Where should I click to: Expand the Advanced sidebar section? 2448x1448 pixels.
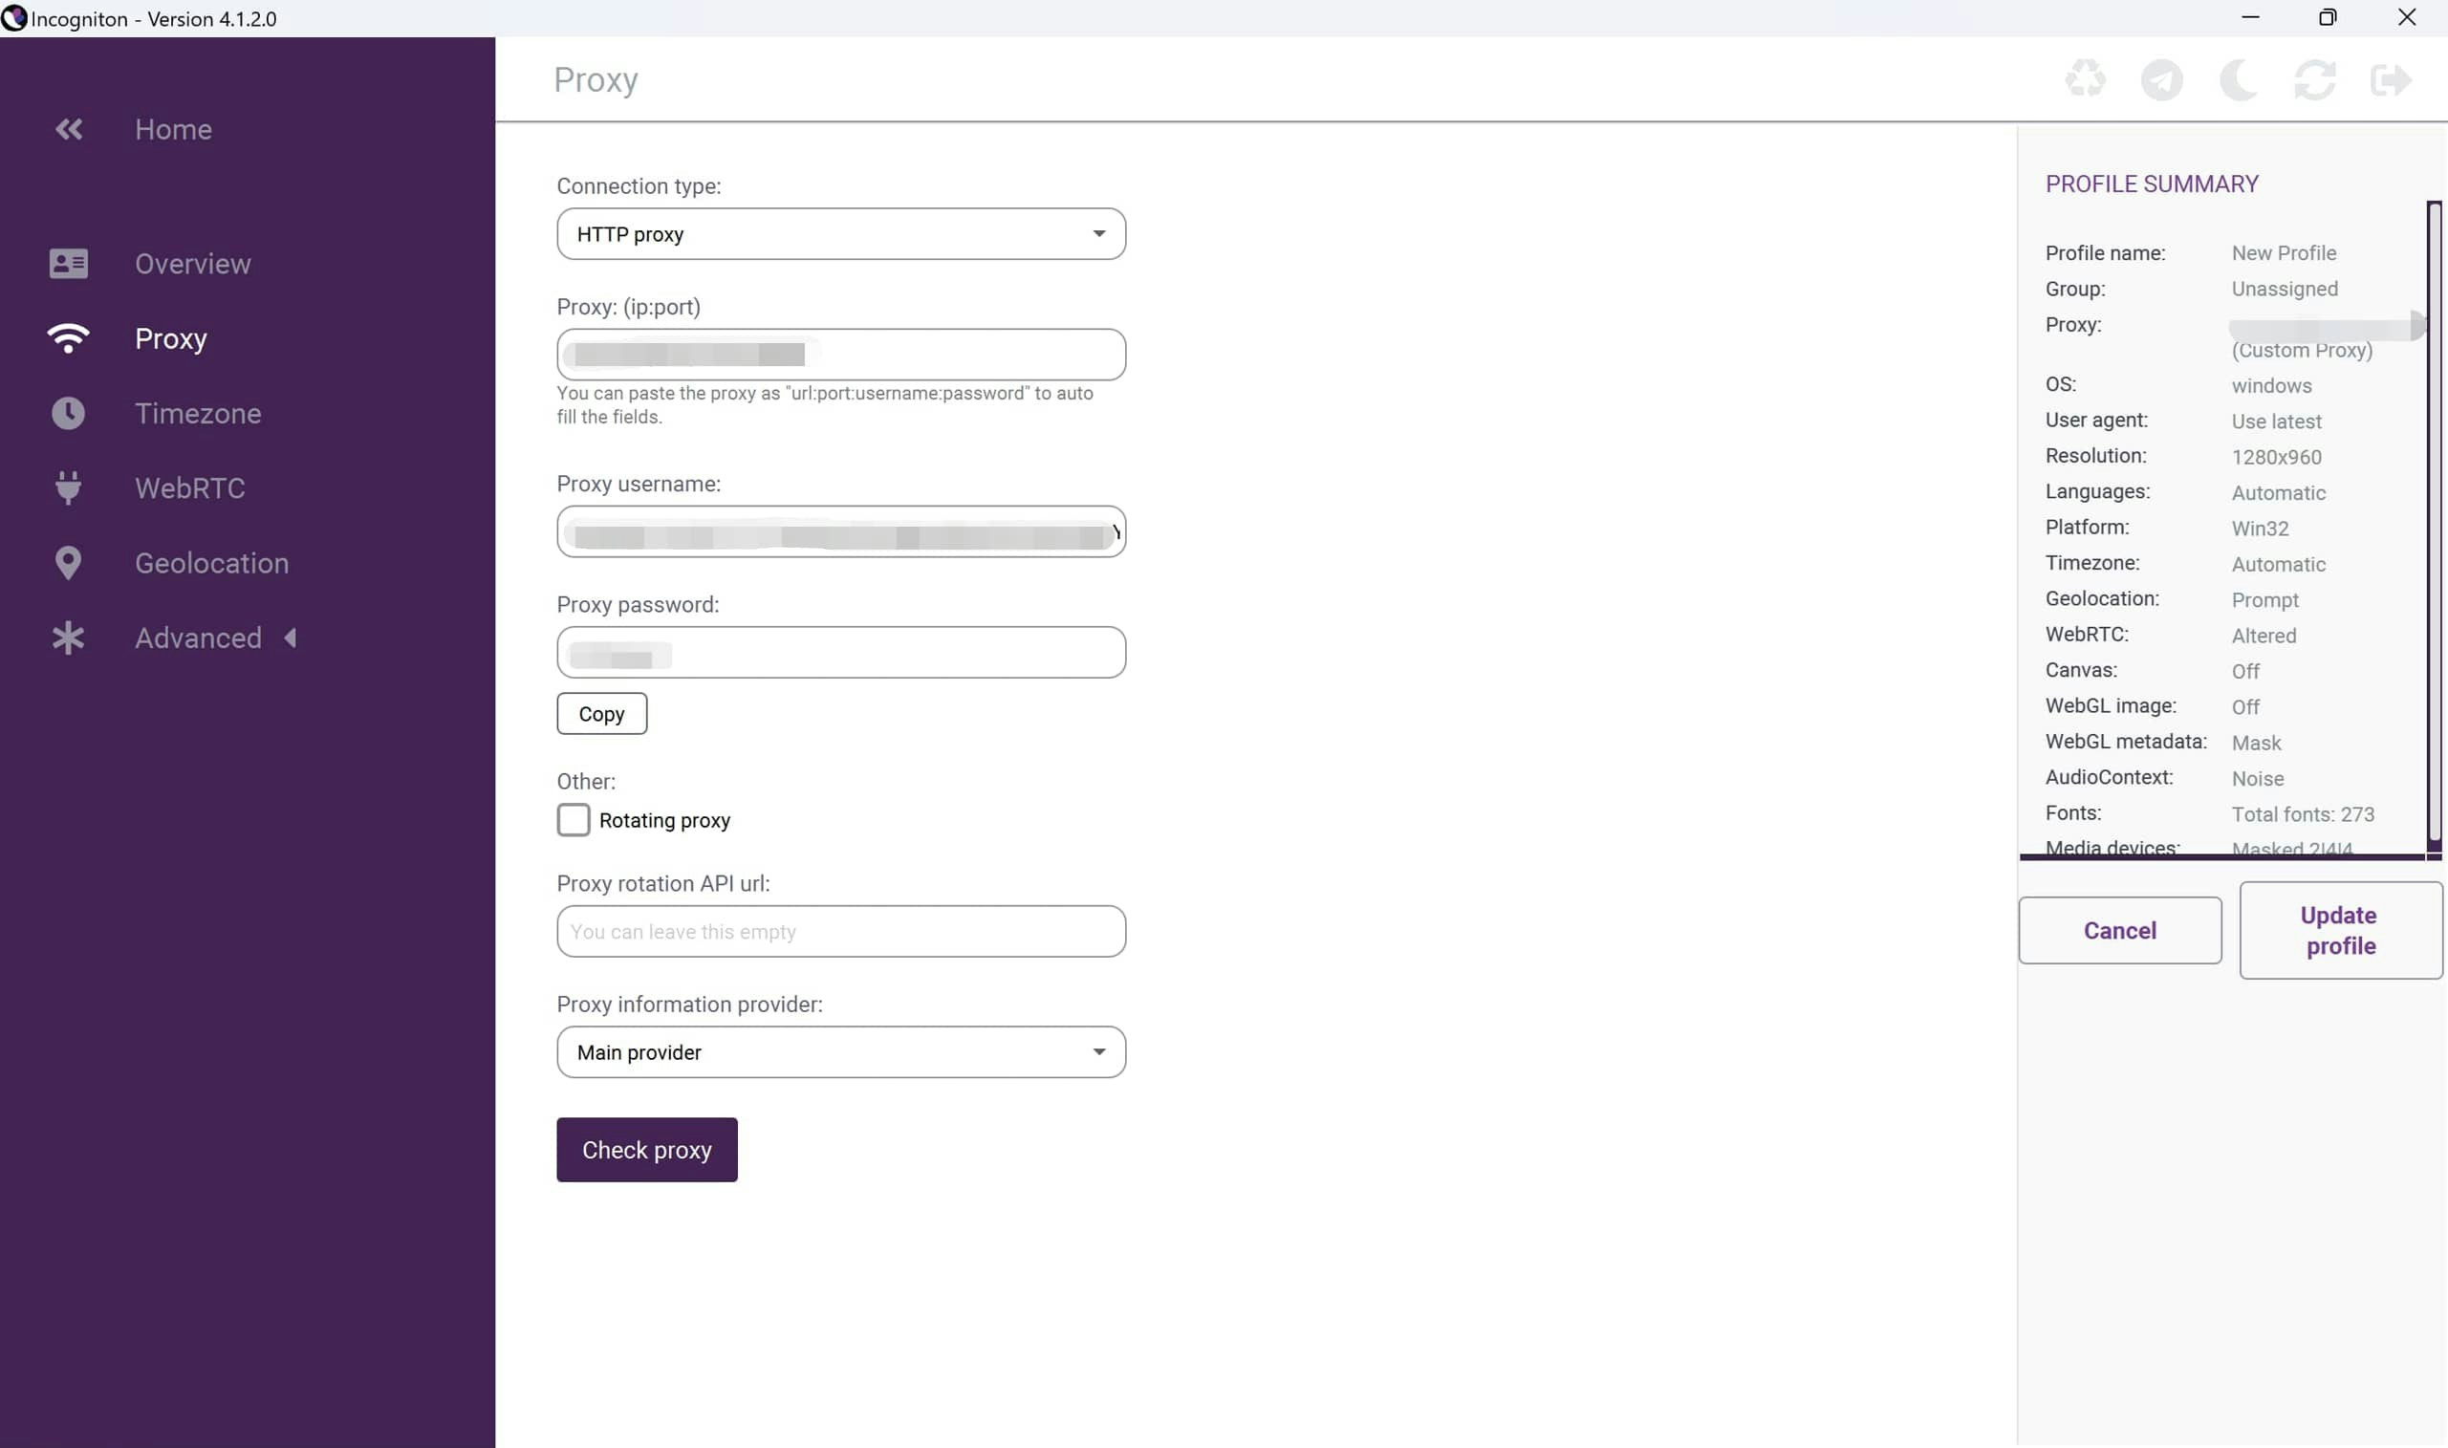[198, 638]
